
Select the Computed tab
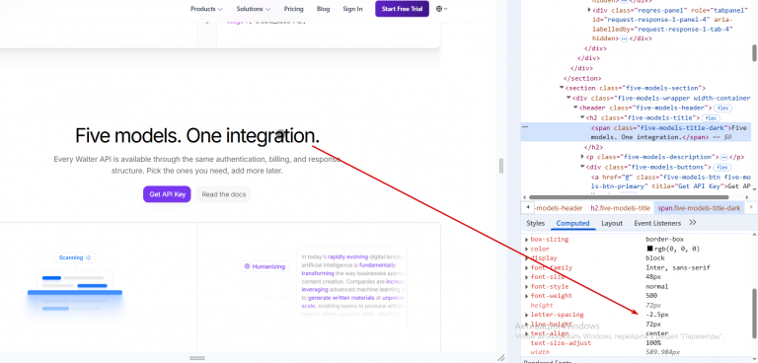(x=572, y=223)
